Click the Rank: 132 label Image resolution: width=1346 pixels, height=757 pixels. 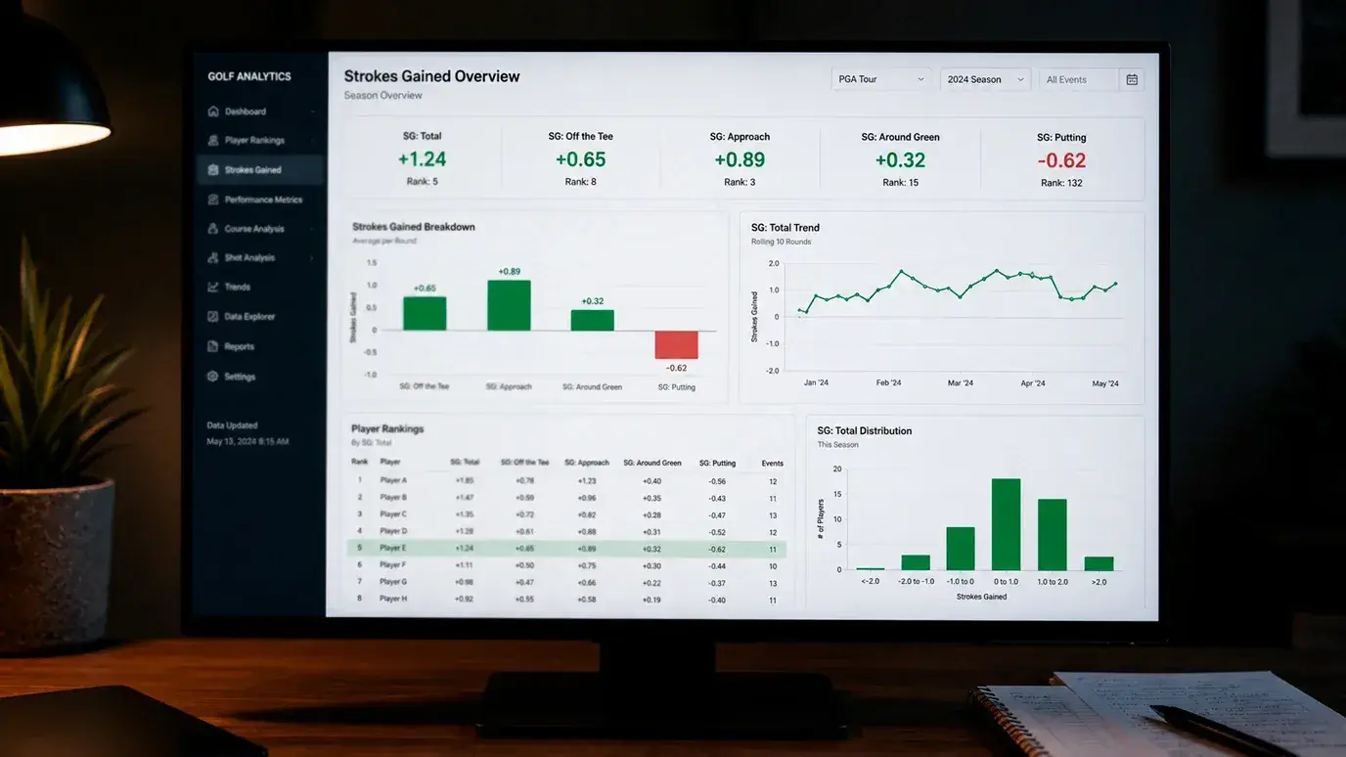tap(1061, 183)
